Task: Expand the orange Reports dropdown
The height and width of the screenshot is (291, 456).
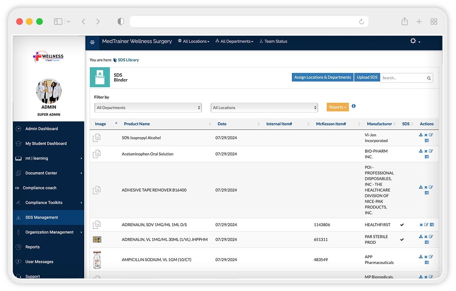Action: (x=337, y=107)
